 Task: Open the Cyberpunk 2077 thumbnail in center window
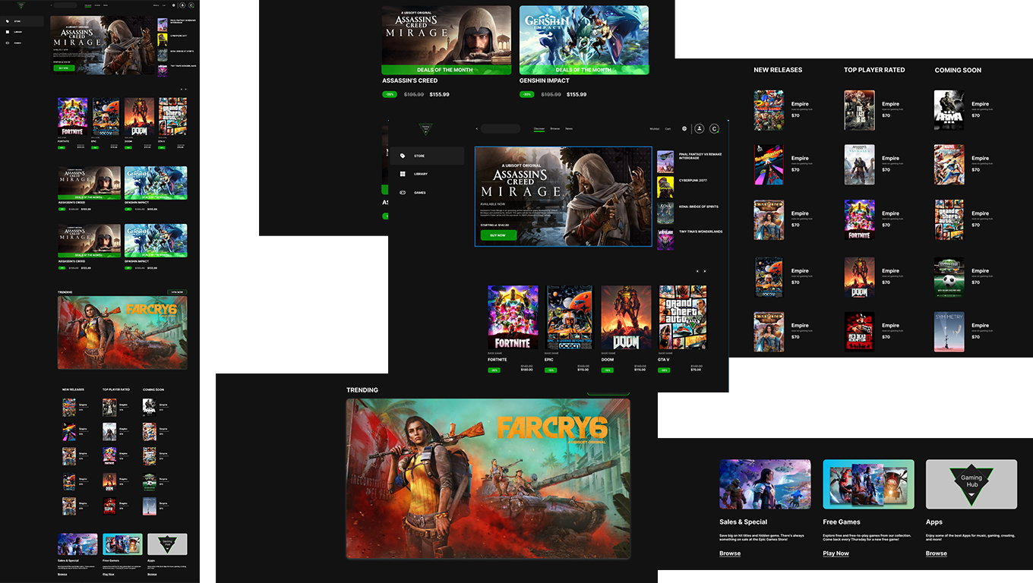click(x=665, y=187)
